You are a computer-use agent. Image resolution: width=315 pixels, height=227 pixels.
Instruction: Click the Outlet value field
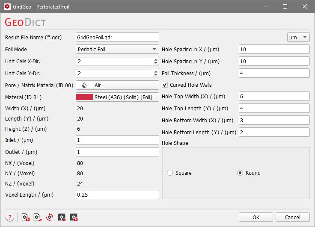pos(117,152)
